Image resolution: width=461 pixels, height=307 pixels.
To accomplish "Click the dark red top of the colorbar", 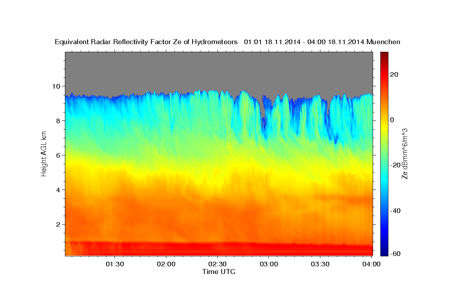I will 384,54.
